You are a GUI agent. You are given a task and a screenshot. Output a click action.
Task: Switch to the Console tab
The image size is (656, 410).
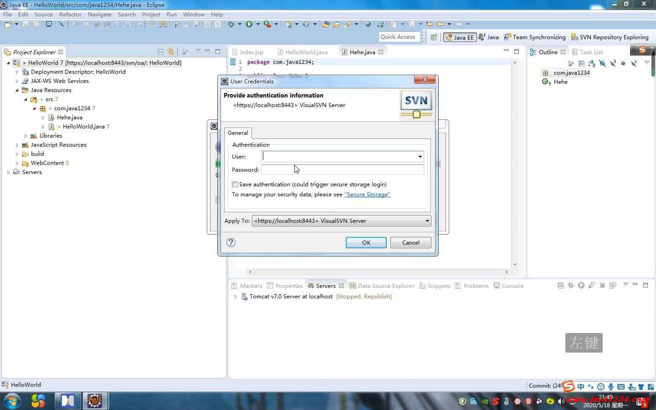tap(508, 286)
